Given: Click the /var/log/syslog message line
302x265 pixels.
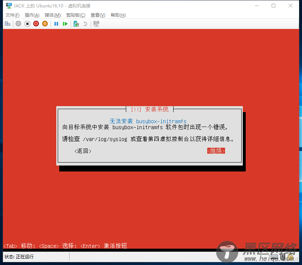Looking at the screenshot, I should pyautogui.click(x=148, y=139).
